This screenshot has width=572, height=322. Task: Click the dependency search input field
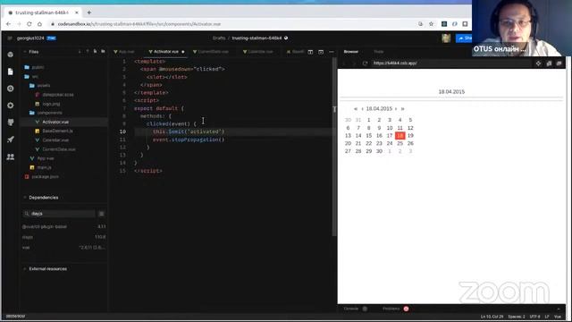[x=58, y=214]
